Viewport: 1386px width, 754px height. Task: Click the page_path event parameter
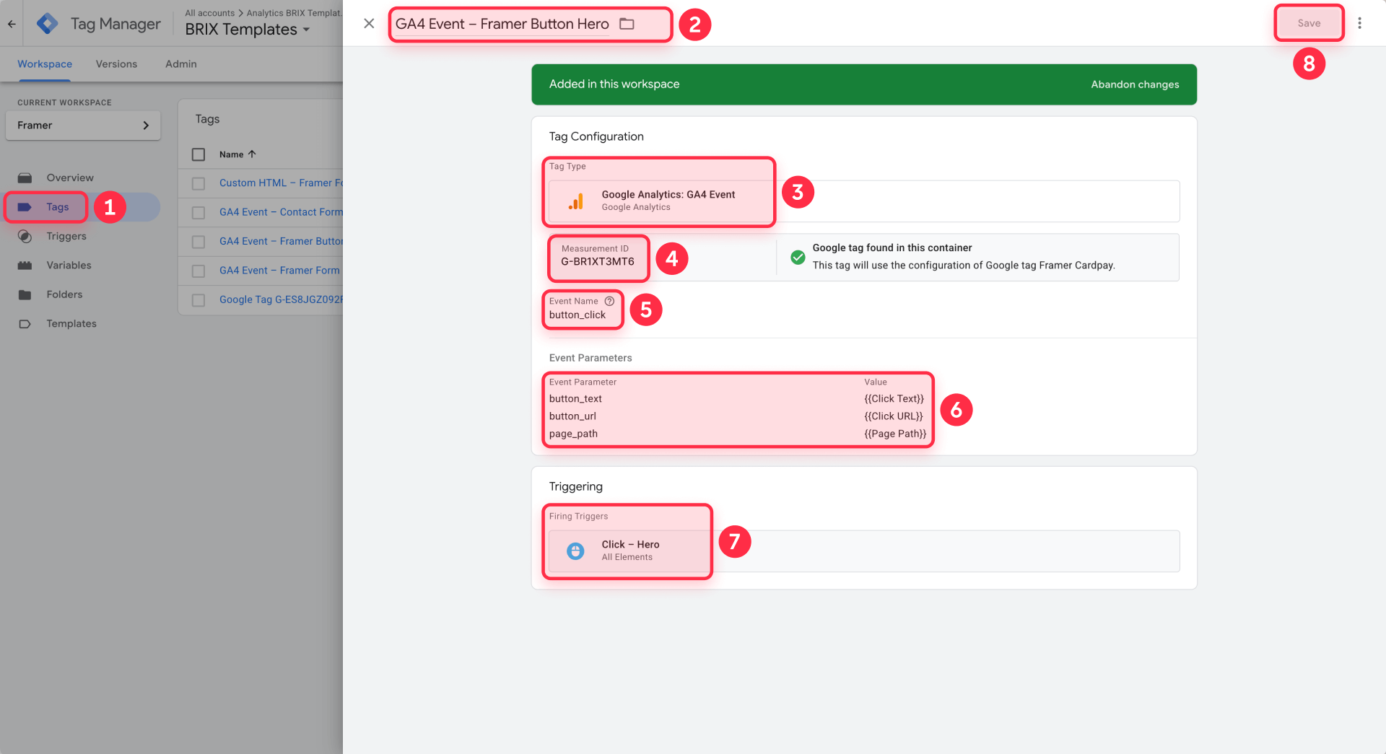[x=573, y=434]
